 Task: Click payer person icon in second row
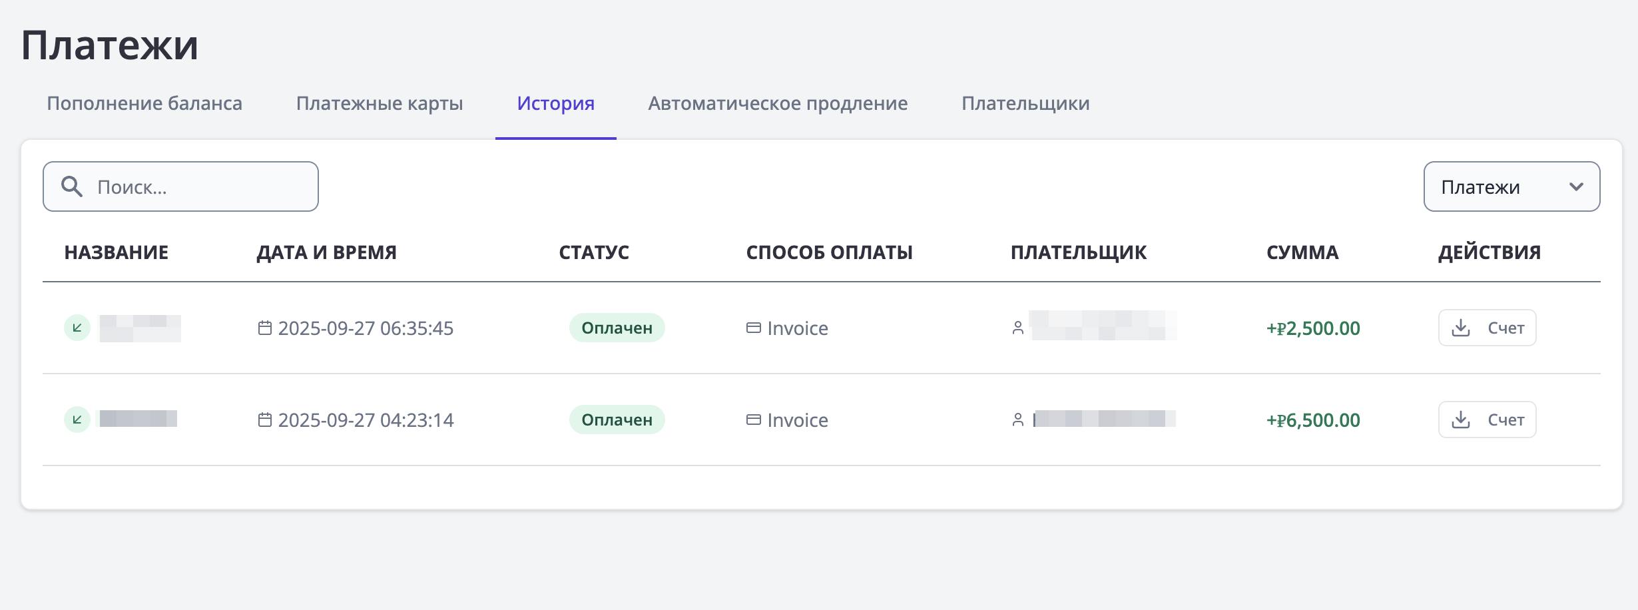tap(1017, 420)
